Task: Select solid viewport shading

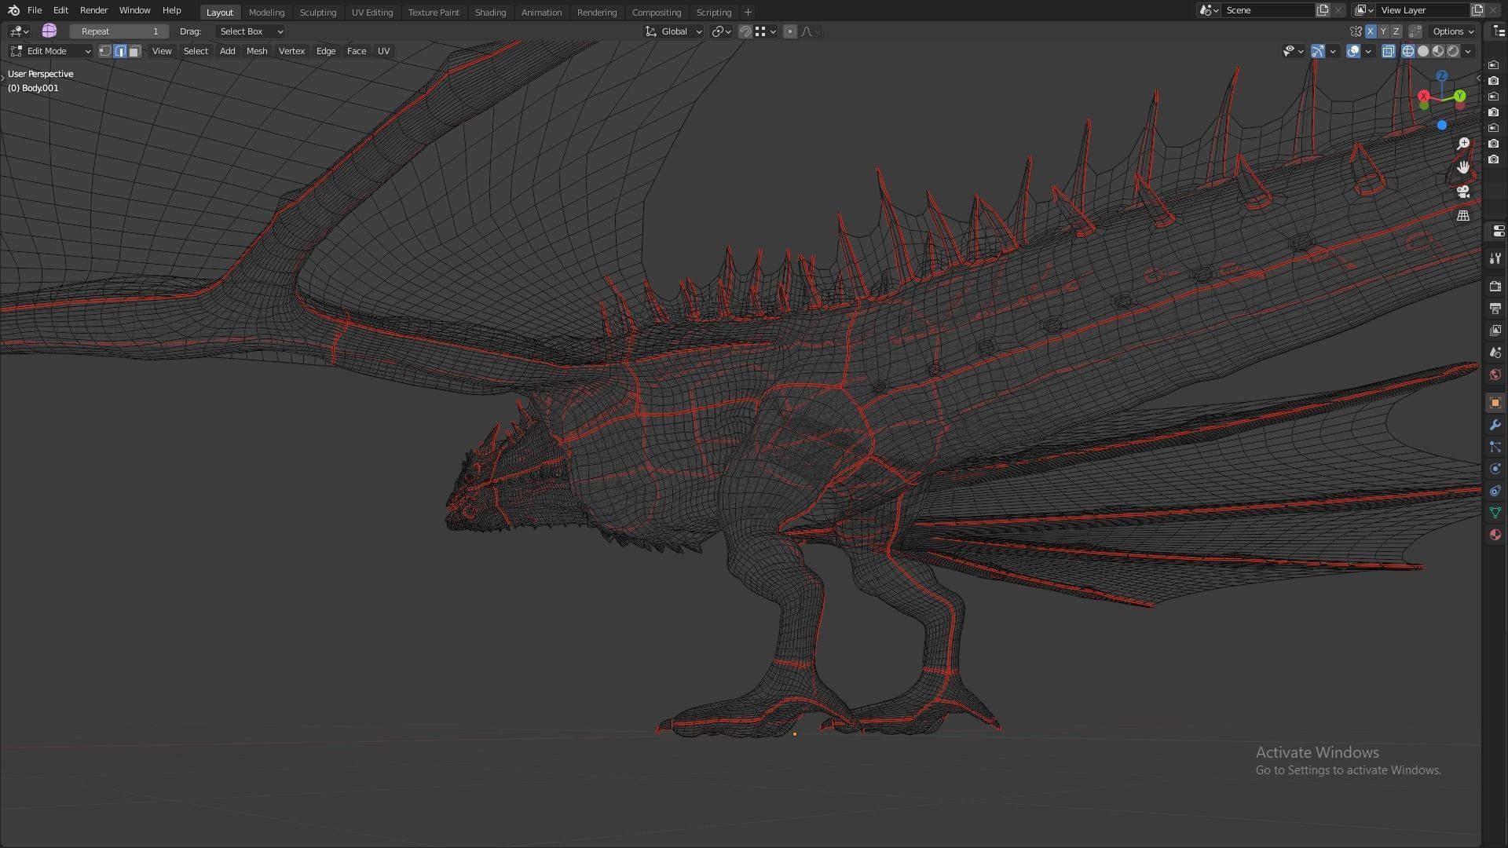Action: click(x=1423, y=51)
